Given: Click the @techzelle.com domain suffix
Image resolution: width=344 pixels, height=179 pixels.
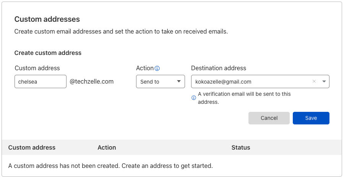Looking at the screenshot, I should 91,82.
